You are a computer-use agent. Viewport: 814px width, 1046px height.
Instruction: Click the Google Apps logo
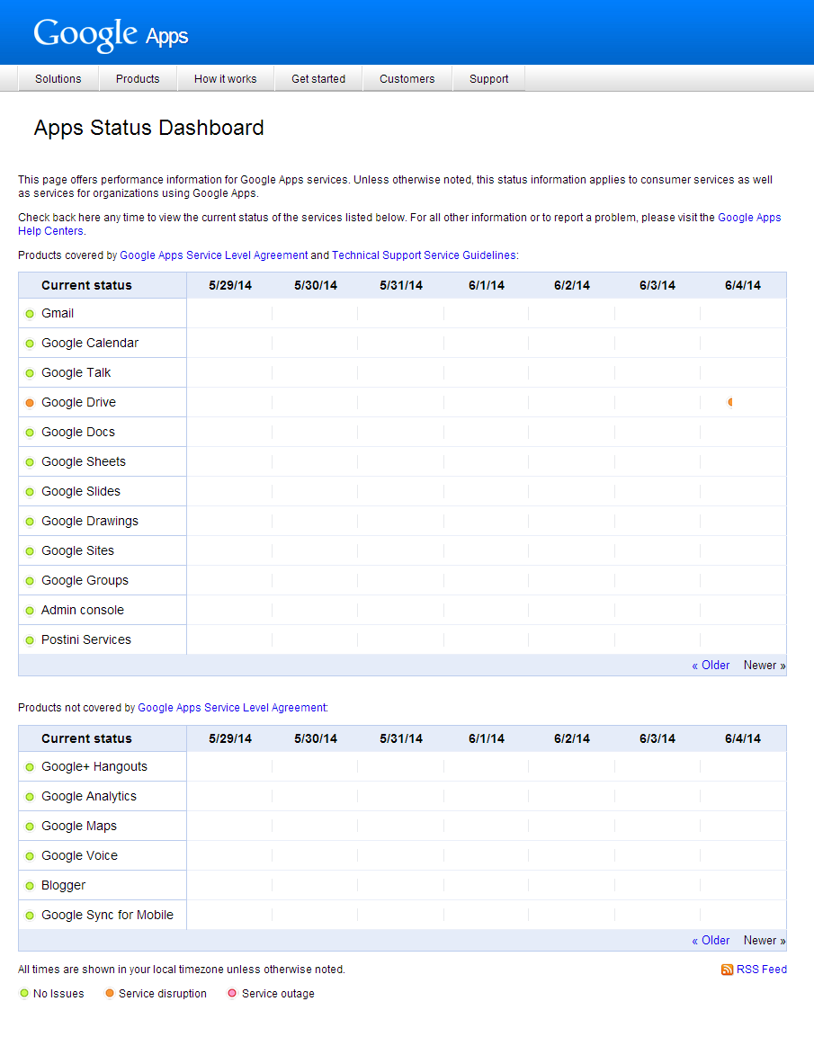point(111,34)
